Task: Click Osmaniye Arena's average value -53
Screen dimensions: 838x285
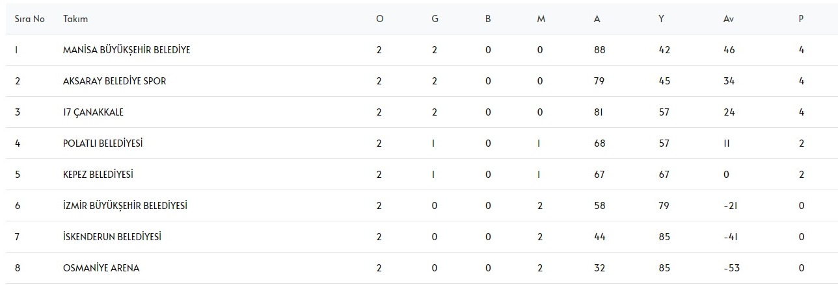Action: (729, 268)
